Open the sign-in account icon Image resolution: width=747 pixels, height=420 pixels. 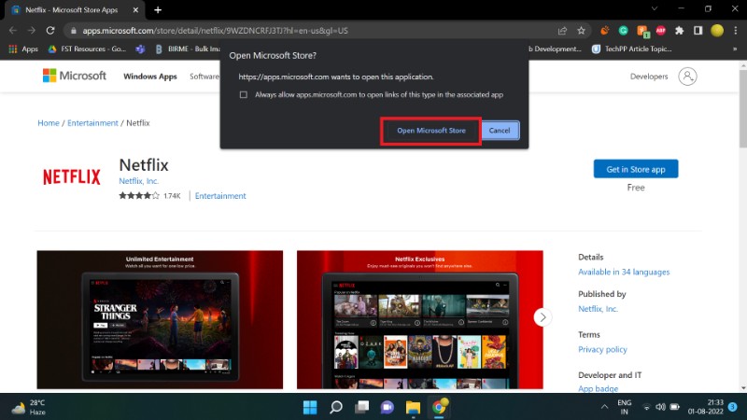(x=687, y=77)
